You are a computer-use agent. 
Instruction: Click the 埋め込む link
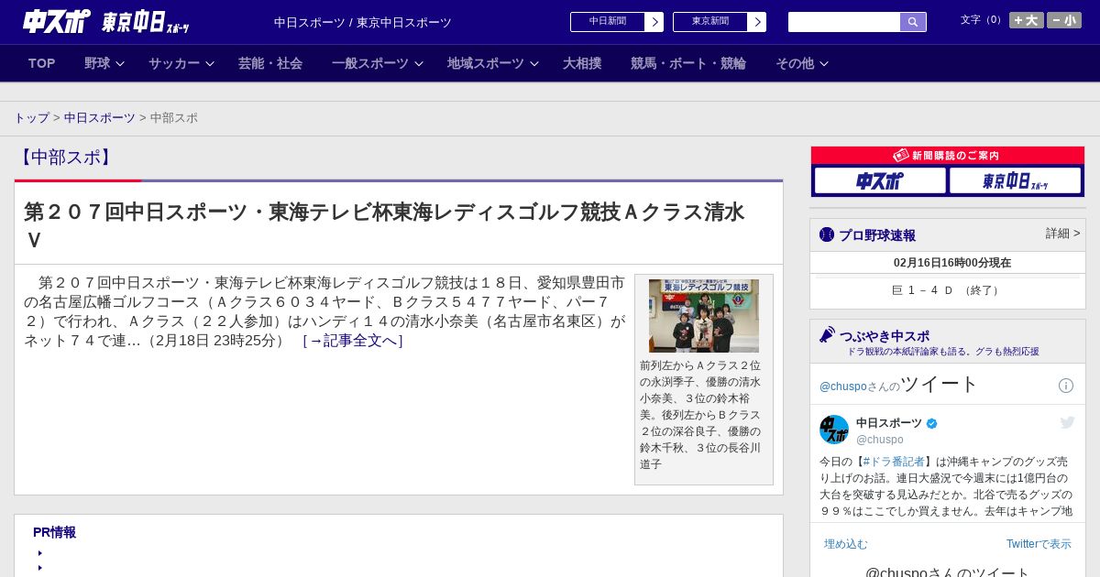point(845,544)
